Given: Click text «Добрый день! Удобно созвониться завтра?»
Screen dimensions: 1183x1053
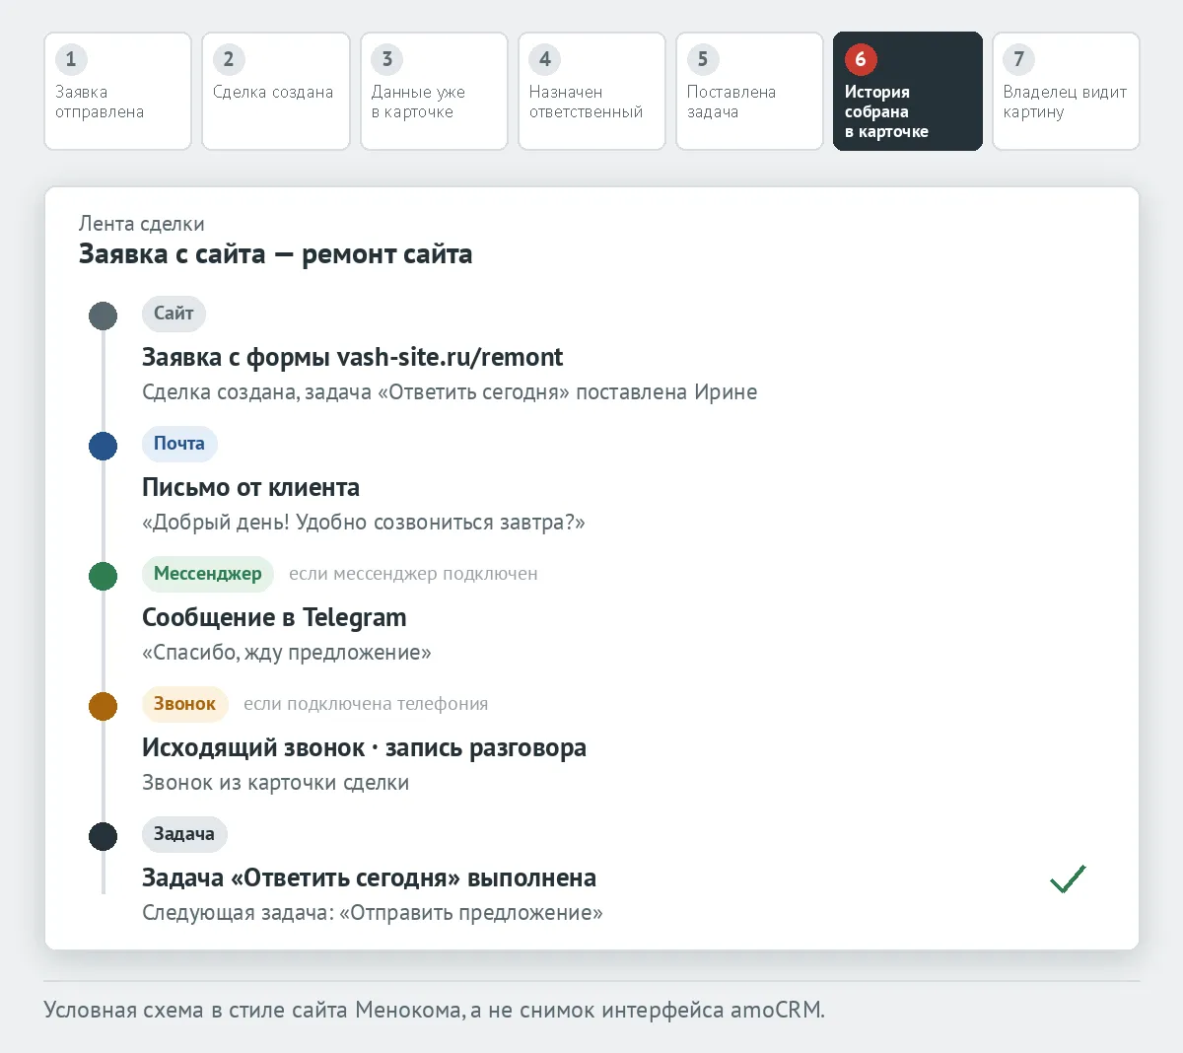Looking at the screenshot, I should click(364, 523).
